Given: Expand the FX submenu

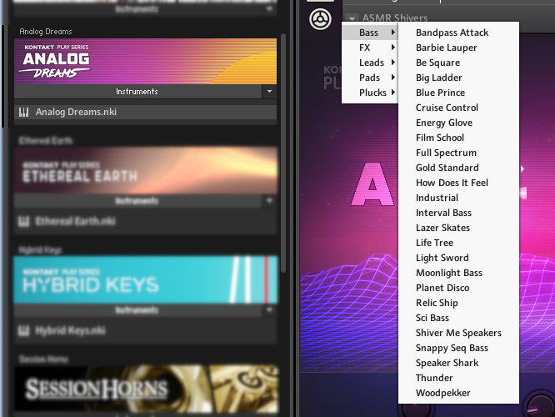Looking at the screenshot, I should pos(370,48).
